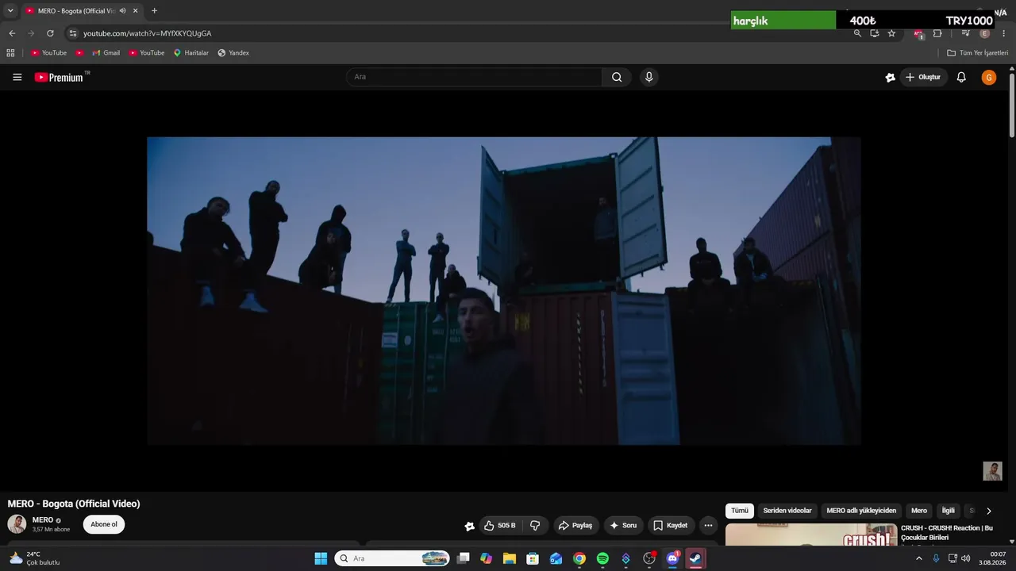Select the Tümü filter chip
Image resolution: width=1016 pixels, height=571 pixels.
[740, 511]
